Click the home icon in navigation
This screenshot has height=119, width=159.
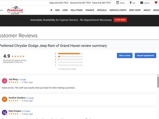(51, 10)
